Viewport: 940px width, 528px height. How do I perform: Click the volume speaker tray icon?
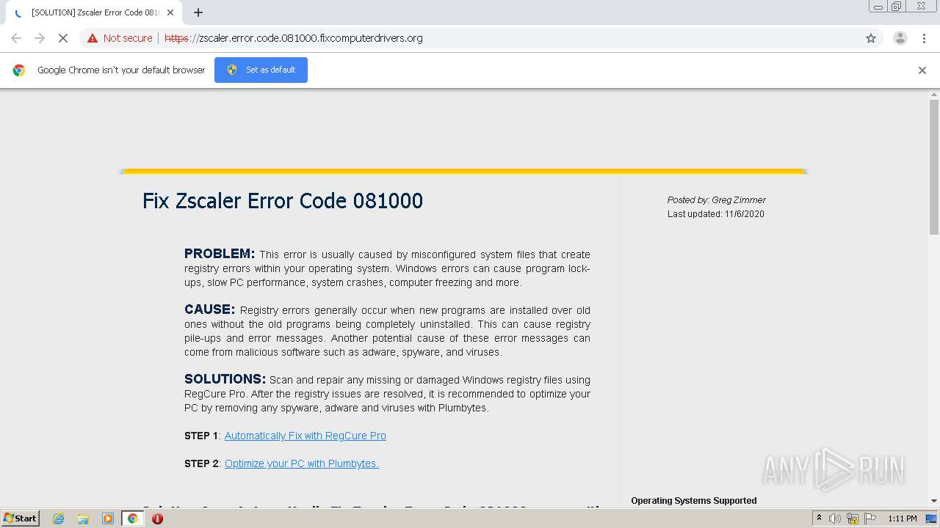pos(835,518)
